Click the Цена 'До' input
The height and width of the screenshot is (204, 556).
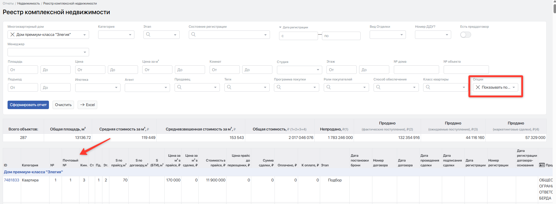pyautogui.click(x=123, y=70)
